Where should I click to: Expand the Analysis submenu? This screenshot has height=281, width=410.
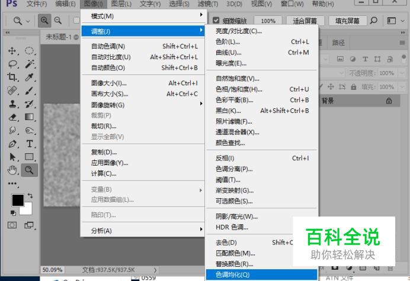[143, 231]
